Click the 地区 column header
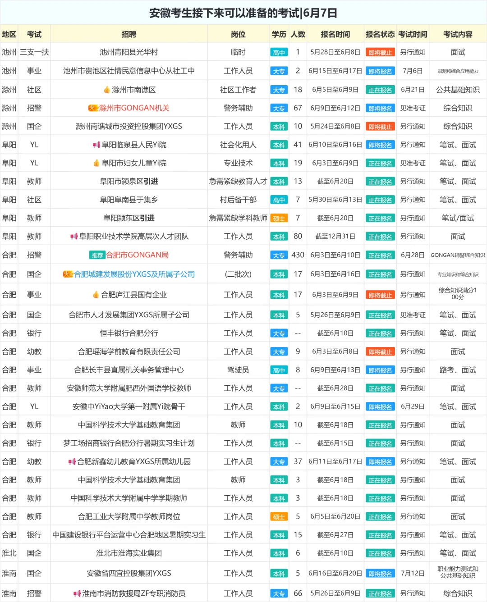 pyautogui.click(x=9, y=34)
